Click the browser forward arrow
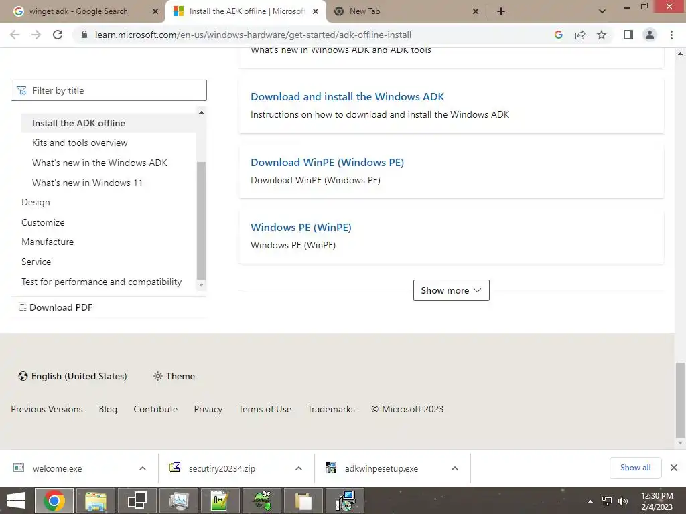Viewport: 686px width, 514px height. click(36, 35)
